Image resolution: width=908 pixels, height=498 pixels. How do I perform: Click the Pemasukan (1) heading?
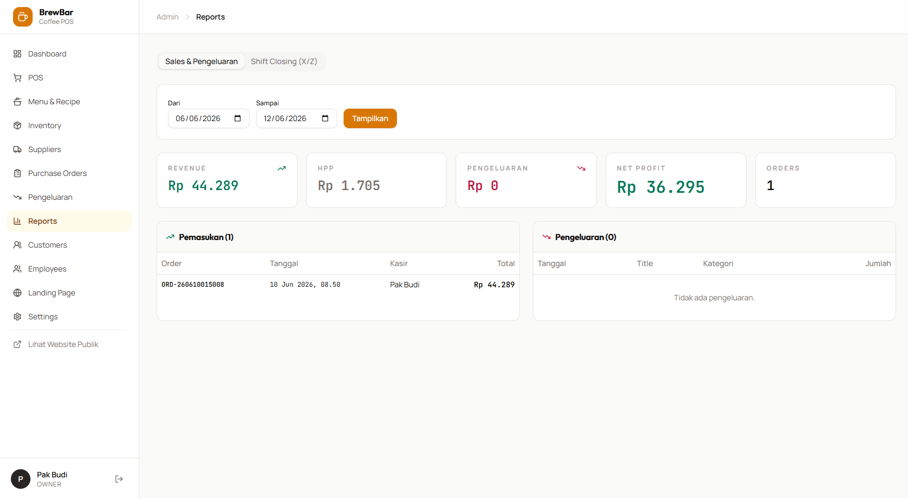click(x=206, y=237)
